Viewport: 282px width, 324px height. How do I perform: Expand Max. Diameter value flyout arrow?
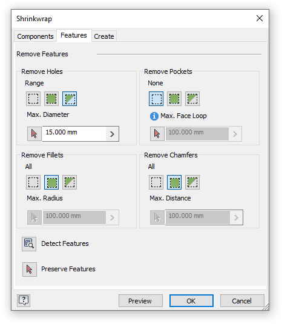[112, 134]
